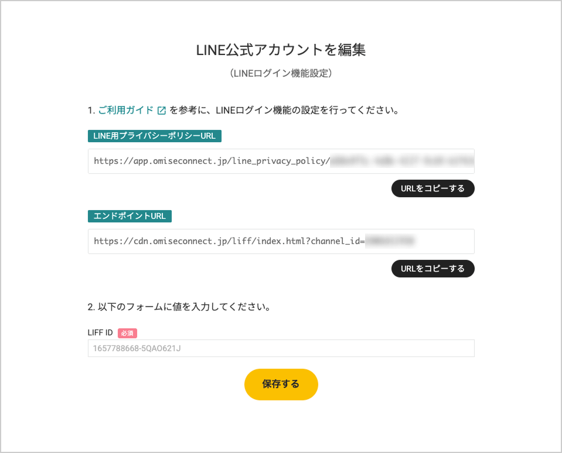Click the エンドポイントURL teal label

click(130, 216)
